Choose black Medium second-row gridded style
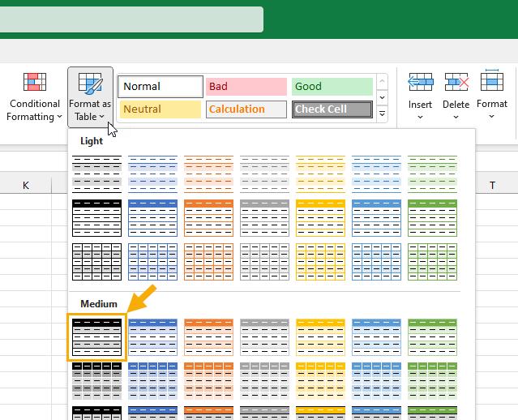This screenshot has height=420, width=518. (x=96, y=381)
